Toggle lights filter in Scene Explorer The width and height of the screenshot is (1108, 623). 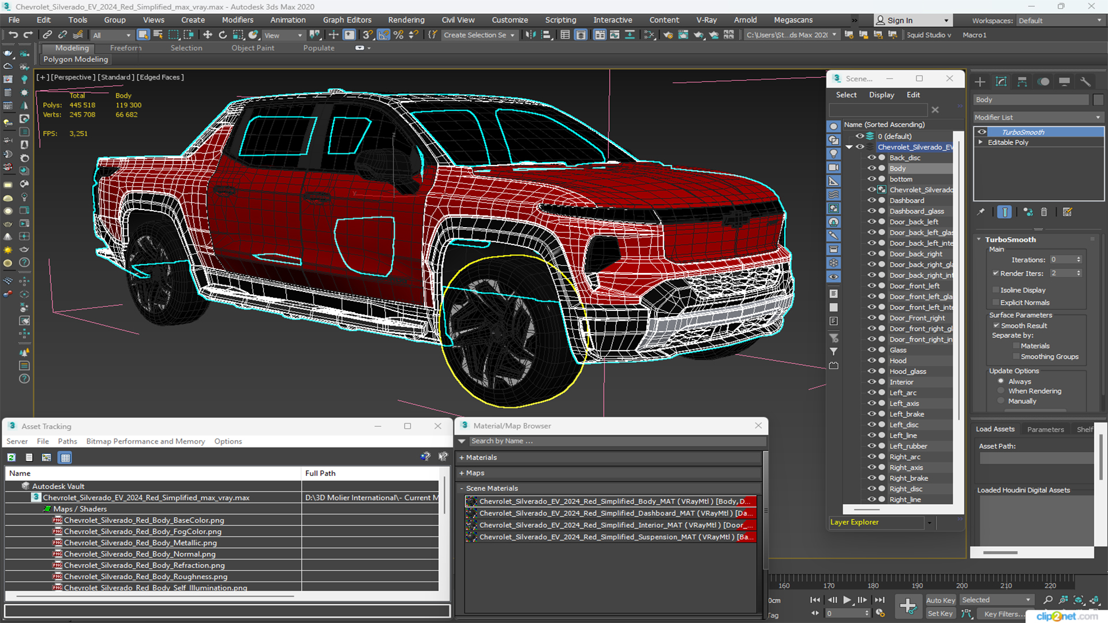pyautogui.click(x=834, y=154)
